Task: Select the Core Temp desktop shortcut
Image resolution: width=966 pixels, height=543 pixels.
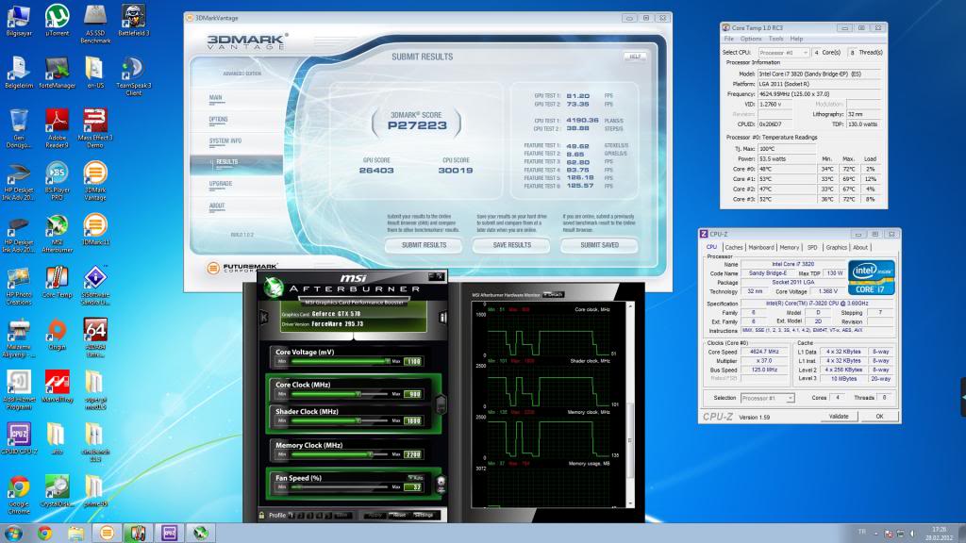Action: tap(58, 282)
